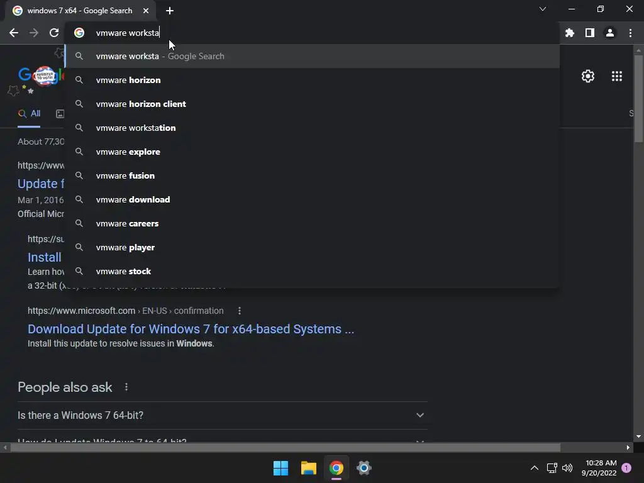Open a new tab with the plus button

(170, 11)
